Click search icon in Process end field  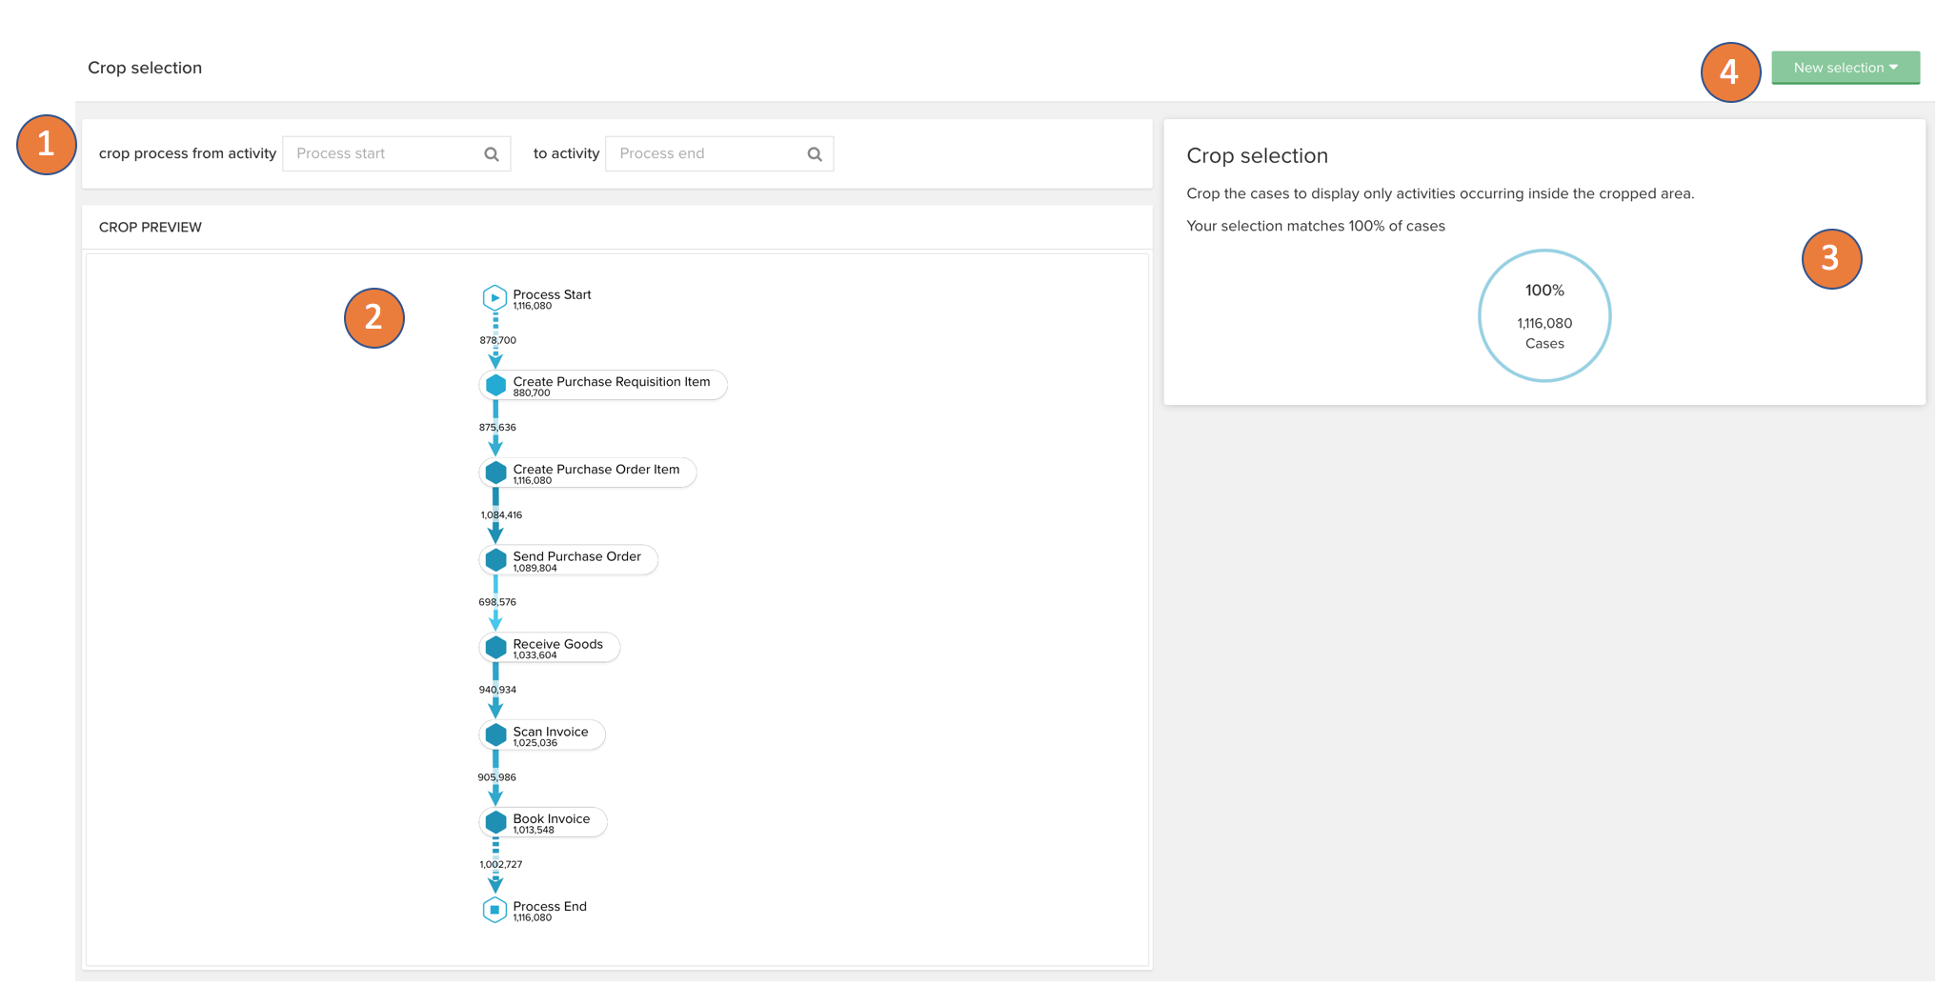coord(815,154)
